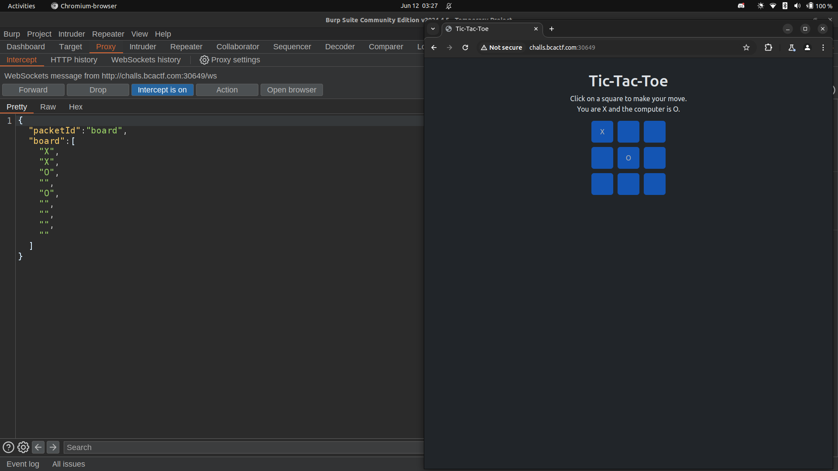Viewport: 838px width, 471px height.
Task: Open the WebSockets history tab
Action: point(146,59)
